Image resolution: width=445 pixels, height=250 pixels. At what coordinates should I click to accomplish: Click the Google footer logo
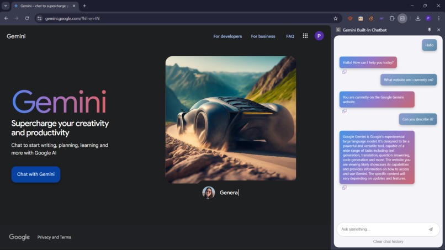coord(19,237)
